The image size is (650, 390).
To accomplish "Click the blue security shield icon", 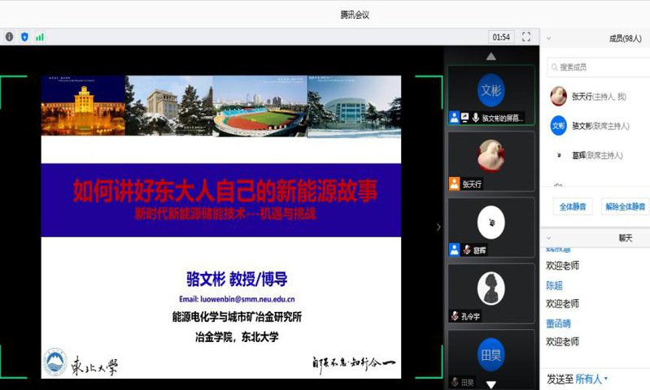I will [x=24, y=37].
